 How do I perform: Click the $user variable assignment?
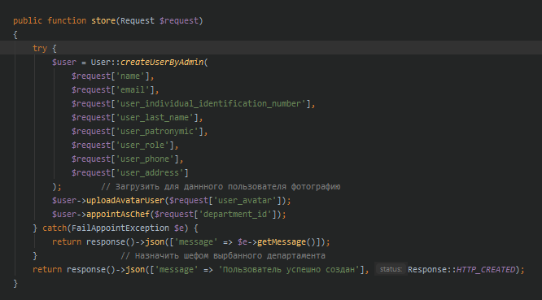click(64, 62)
